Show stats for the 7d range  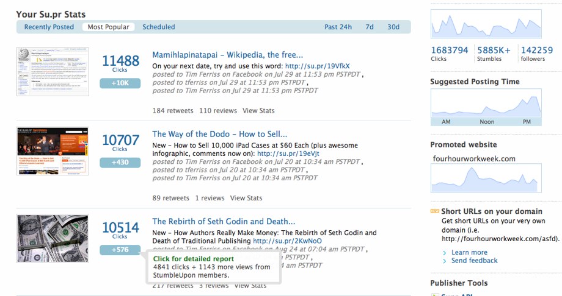click(x=370, y=27)
